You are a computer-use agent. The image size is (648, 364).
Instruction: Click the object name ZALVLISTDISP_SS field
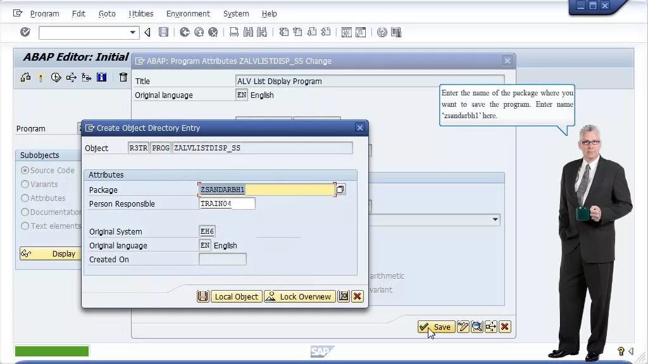point(263,148)
